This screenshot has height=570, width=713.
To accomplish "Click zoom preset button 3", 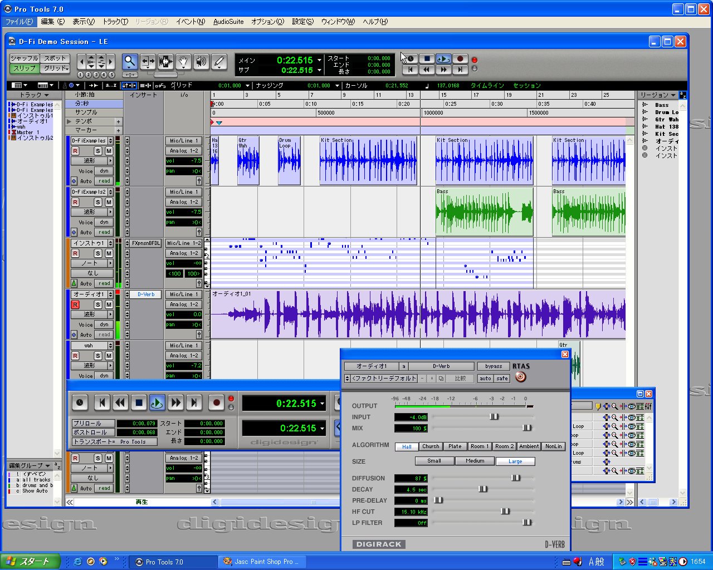I will click(x=96, y=75).
